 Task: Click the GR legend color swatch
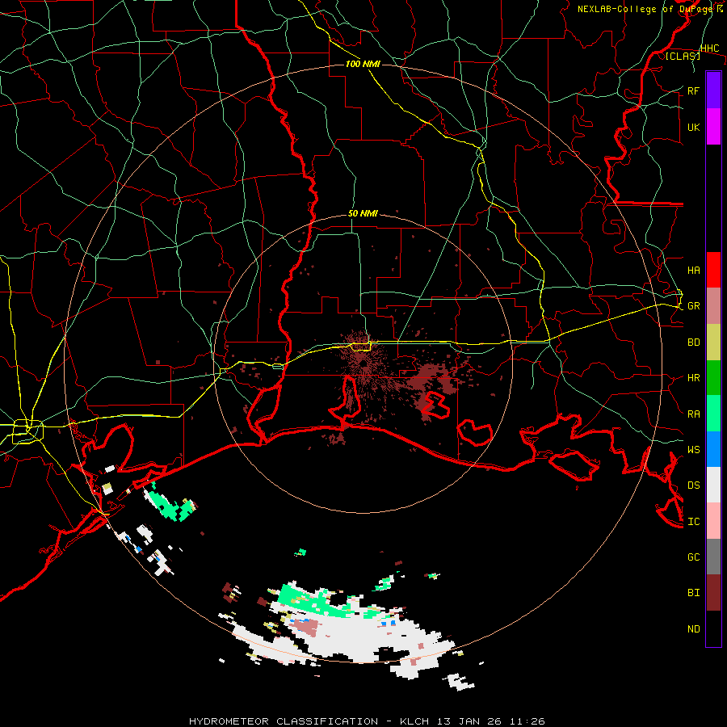[x=713, y=306]
